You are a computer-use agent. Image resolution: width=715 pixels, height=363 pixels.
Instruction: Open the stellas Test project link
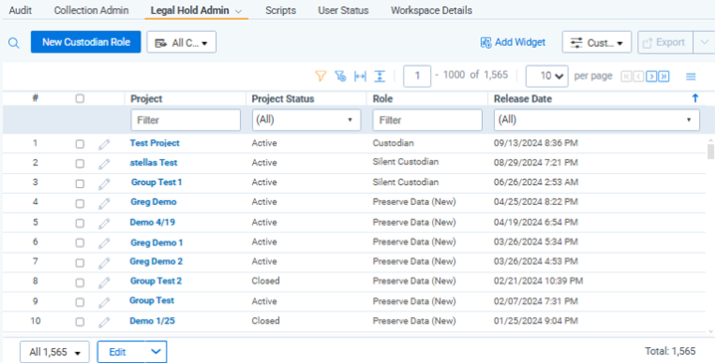point(153,162)
